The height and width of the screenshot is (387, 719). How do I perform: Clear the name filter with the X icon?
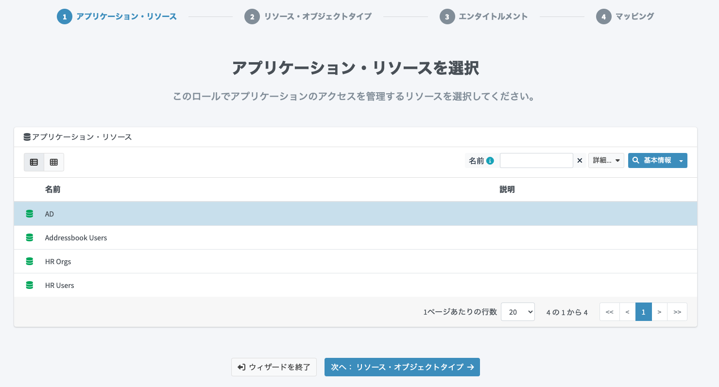pyautogui.click(x=580, y=161)
